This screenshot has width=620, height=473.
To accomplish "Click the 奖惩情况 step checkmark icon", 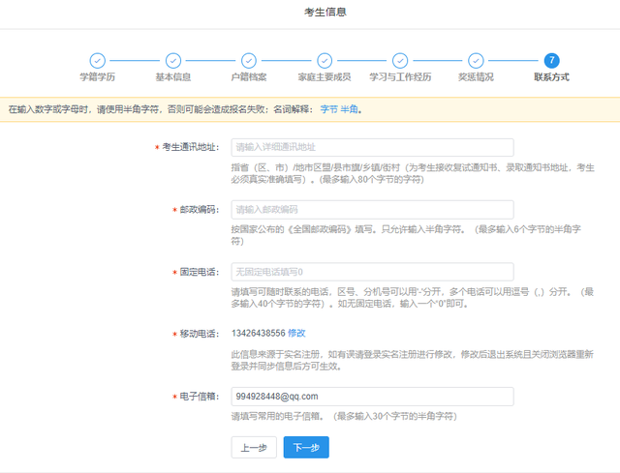I will point(476,61).
